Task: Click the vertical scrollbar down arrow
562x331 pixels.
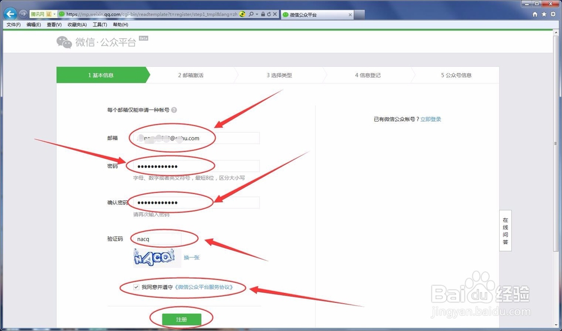Action: 556,325
